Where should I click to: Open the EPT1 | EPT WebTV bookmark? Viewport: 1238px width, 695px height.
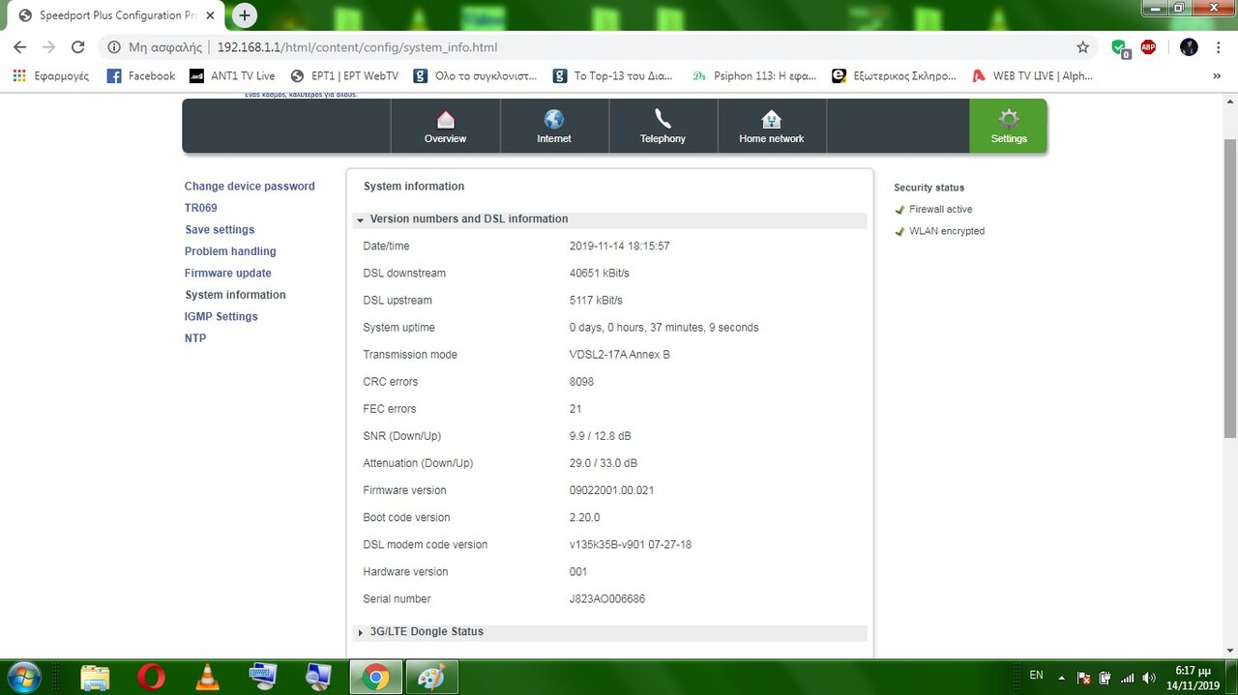(344, 75)
